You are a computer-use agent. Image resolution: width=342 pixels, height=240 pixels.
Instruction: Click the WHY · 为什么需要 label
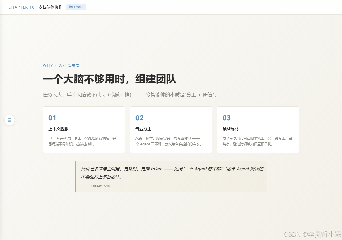pyautogui.click(x=61, y=65)
